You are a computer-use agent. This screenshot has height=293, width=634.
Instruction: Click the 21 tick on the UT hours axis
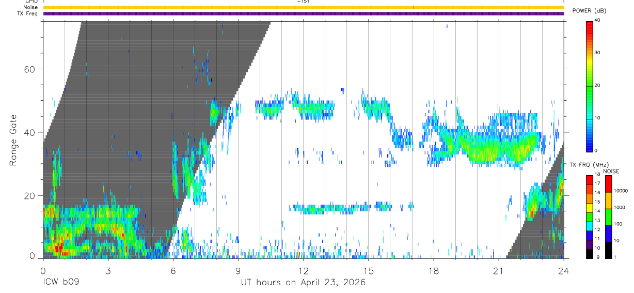[x=499, y=270]
